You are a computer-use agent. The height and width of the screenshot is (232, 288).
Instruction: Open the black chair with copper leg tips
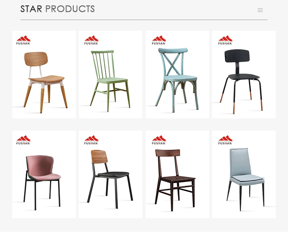244,75
